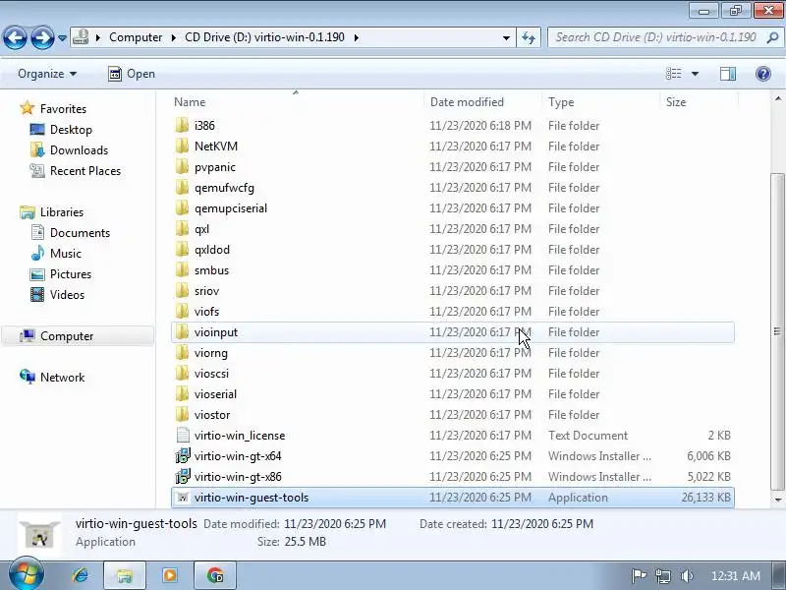This screenshot has height=590, width=786.
Task: Click the file list scroll up arrow
Action: pos(778,98)
